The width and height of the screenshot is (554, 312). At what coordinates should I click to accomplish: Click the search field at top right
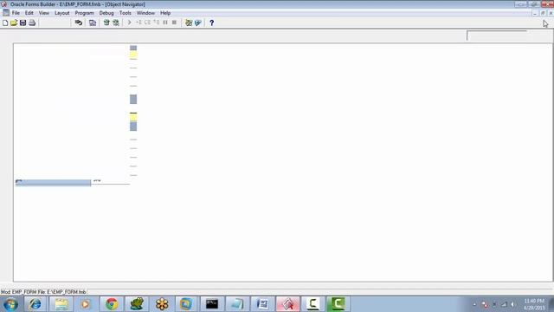click(x=497, y=36)
